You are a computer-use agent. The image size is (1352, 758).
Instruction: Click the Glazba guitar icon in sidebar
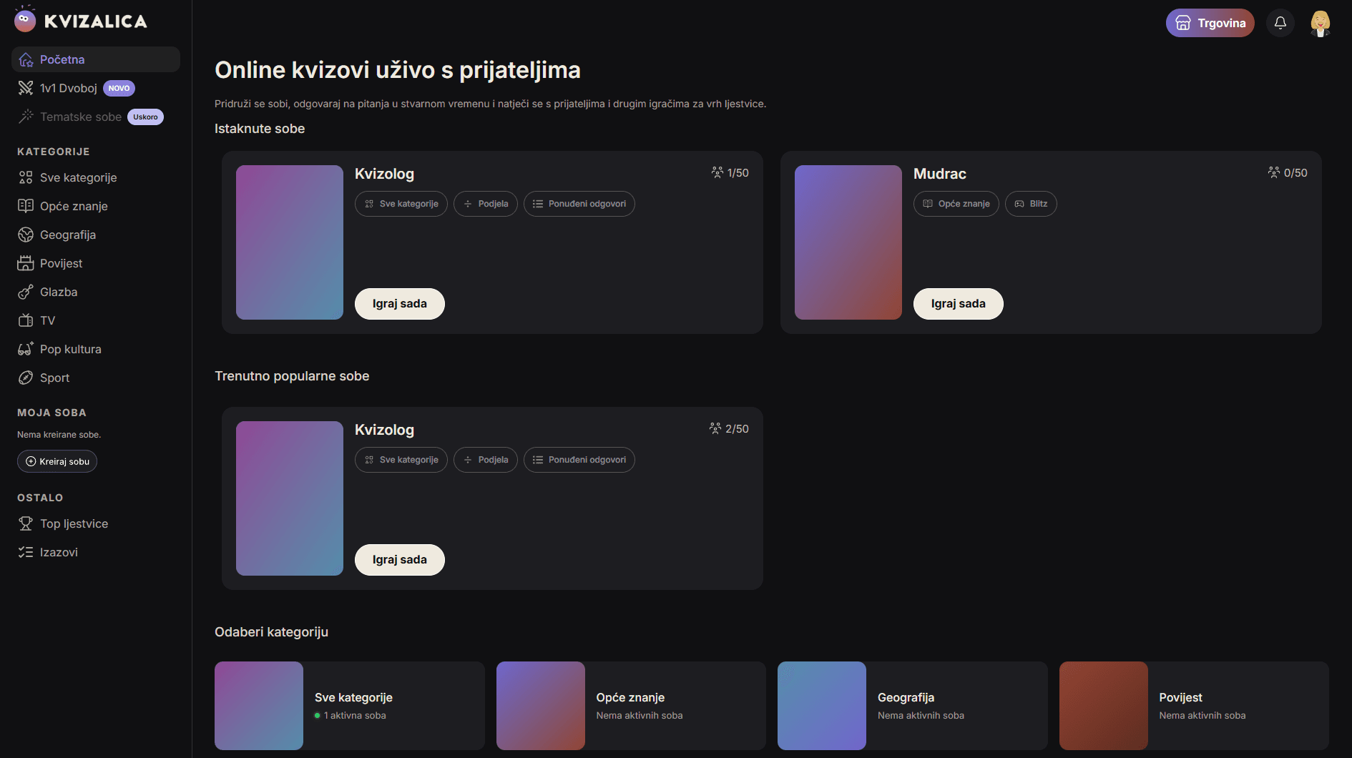[26, 292]
